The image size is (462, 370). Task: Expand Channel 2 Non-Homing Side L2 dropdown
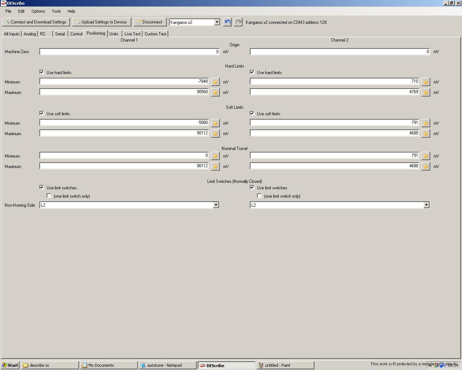pos(426,205)
